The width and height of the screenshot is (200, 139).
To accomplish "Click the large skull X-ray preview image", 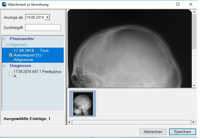I will [x=129, y=49].
